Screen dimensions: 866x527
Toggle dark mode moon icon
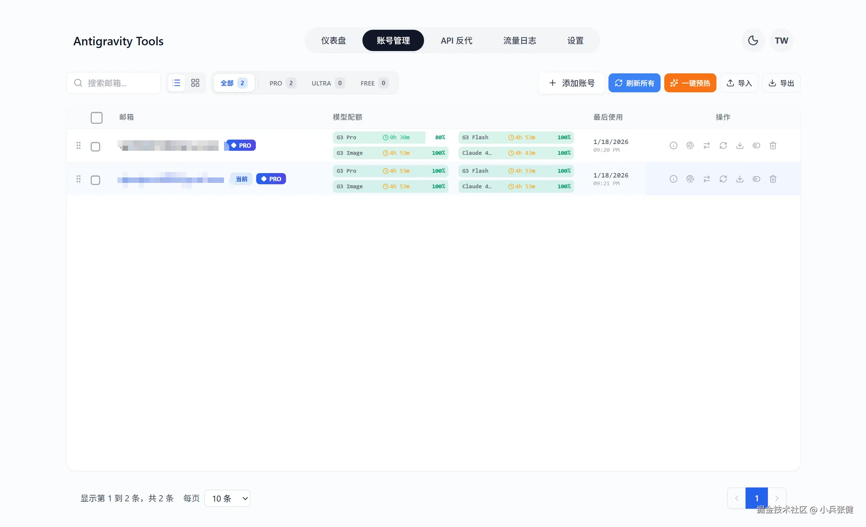click(753, 40)
